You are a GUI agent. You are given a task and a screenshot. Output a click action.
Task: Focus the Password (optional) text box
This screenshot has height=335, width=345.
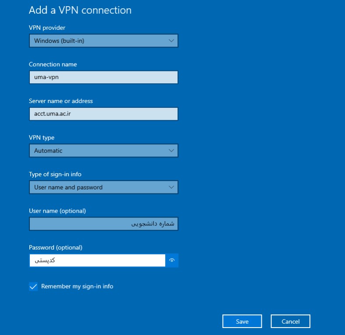coord(97,260)
